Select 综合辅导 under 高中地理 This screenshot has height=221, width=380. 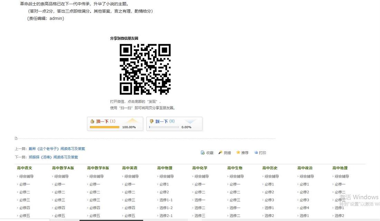click(x=342, y=176)
